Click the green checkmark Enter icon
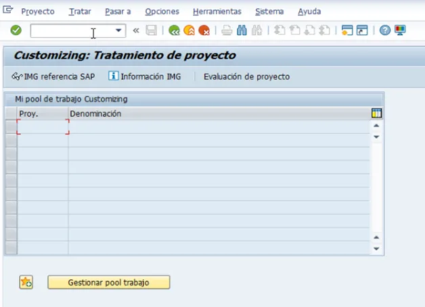The height and width of the screenshot is (307, 425). pos(16,30)
